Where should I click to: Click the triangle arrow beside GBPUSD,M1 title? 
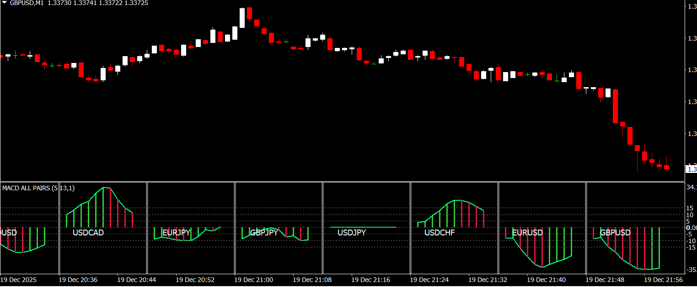[4, 3]
